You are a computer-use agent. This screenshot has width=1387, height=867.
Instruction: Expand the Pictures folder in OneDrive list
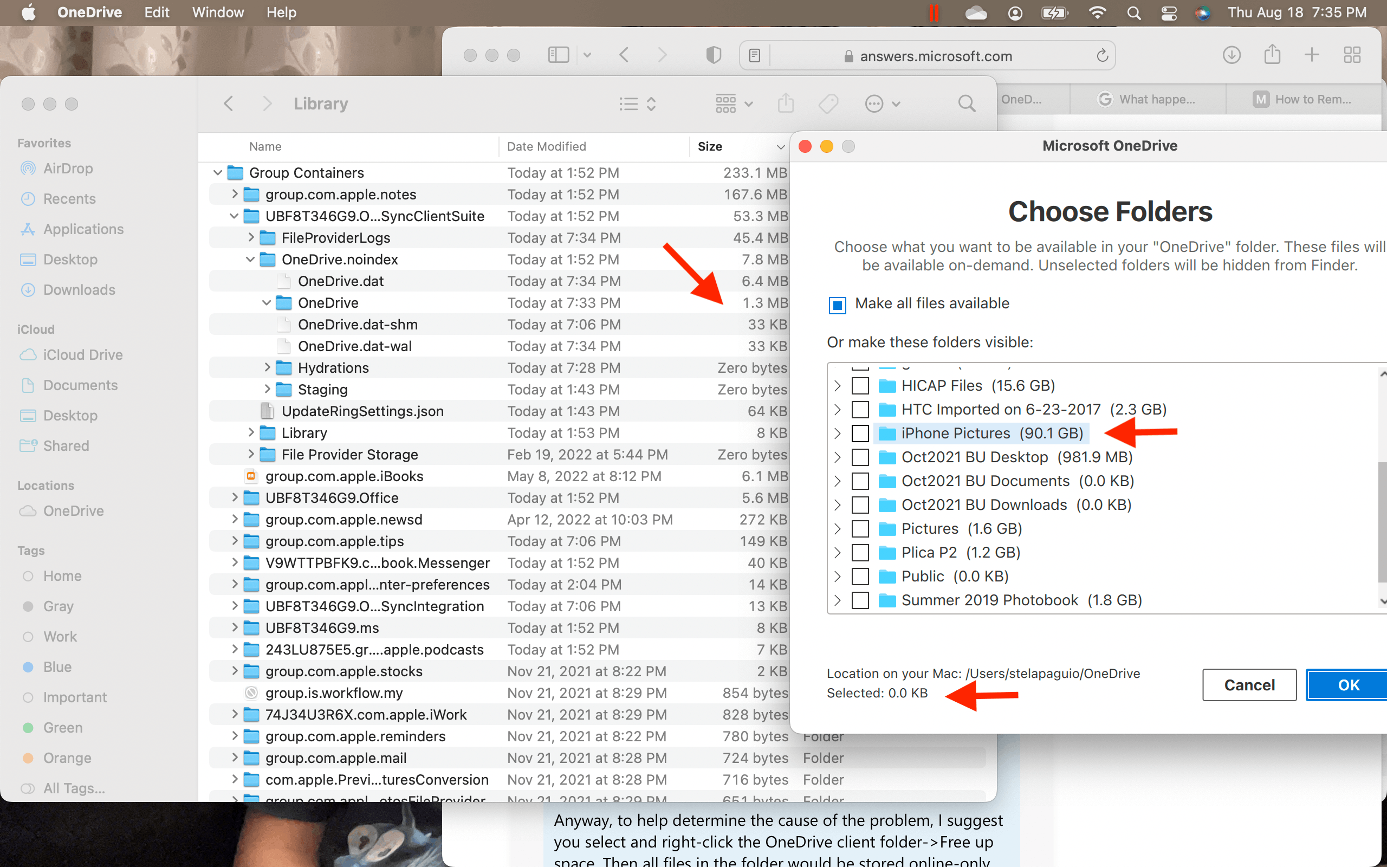point(838,529)
